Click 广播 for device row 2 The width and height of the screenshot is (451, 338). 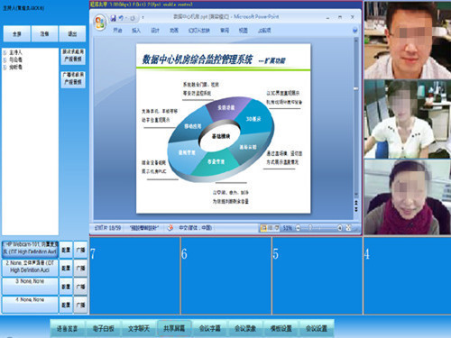[x=80, y=268]
